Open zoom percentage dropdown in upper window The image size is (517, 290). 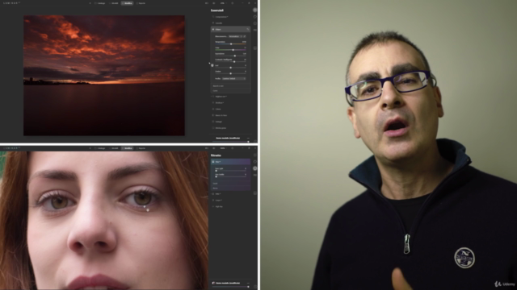tap(223, 3)
